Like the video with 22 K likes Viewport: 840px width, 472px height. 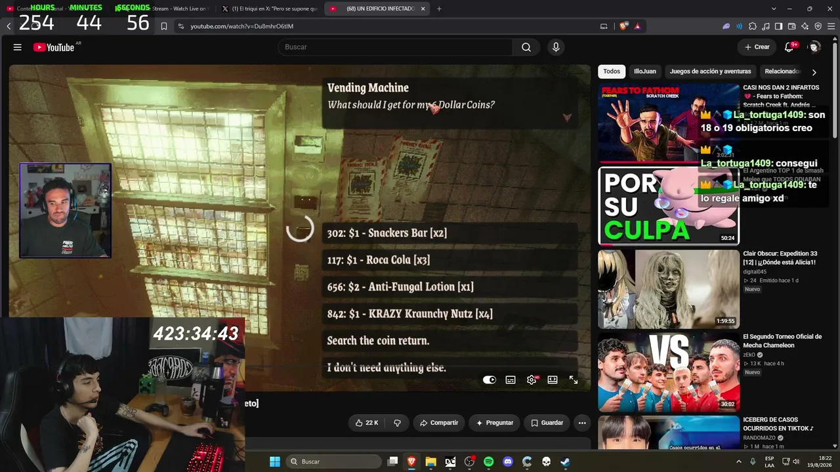pyautogui.click(x=367, y=423)
